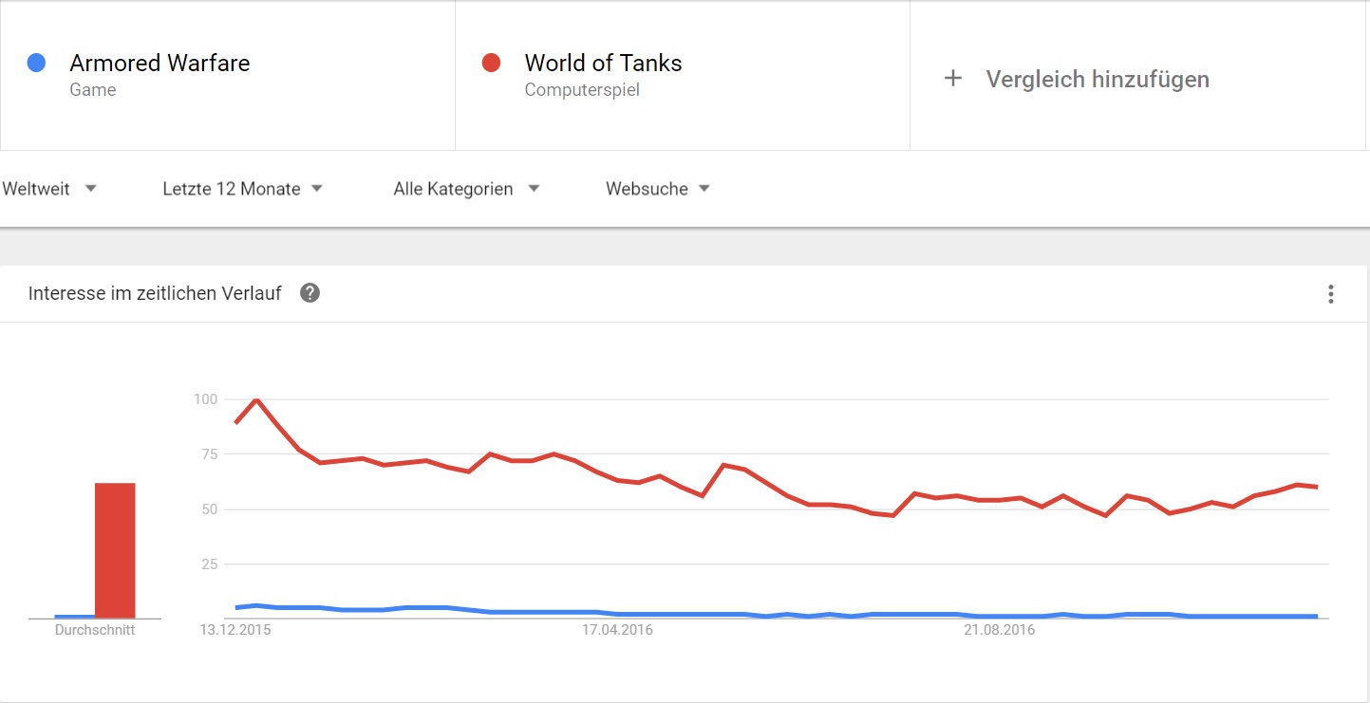Click the plus icon to add comparison
Image resolution: width=1370 pixels, height=703 pixels.
coord(953,79)
